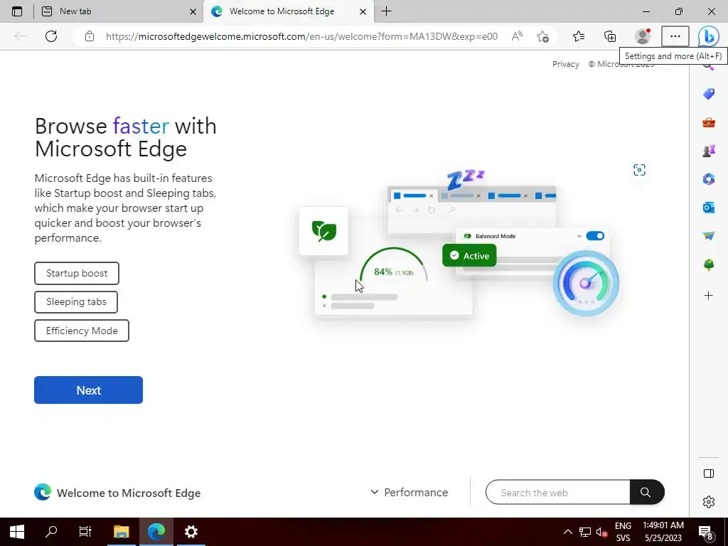Open Shopping tag in sidebar
Image resolution: width=728 pixels, height=546 pixels.
pos(709,94)
